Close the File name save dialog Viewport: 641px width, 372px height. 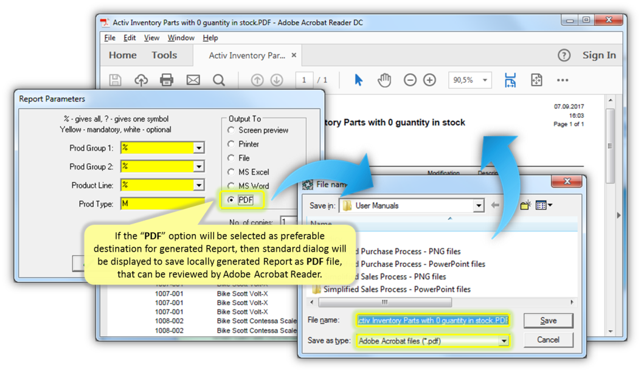[567, 181]
